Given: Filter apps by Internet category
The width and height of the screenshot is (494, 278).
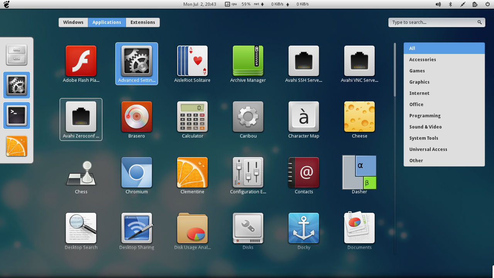Looking at the screenshot, I should point(444,93).
